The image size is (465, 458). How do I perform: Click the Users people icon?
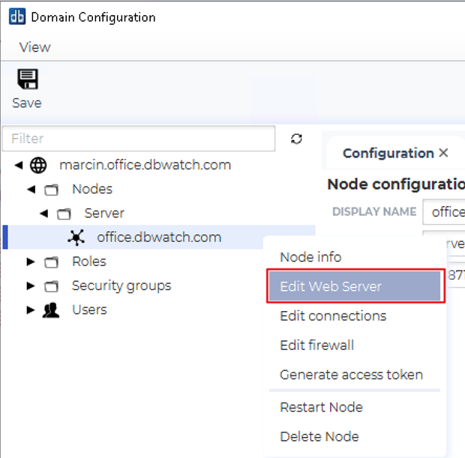tap(51, 310)
